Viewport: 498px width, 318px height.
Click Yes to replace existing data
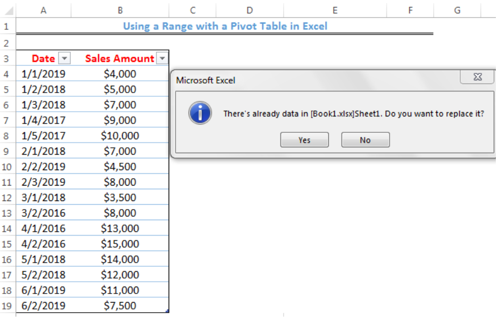(x=304, y=140)
